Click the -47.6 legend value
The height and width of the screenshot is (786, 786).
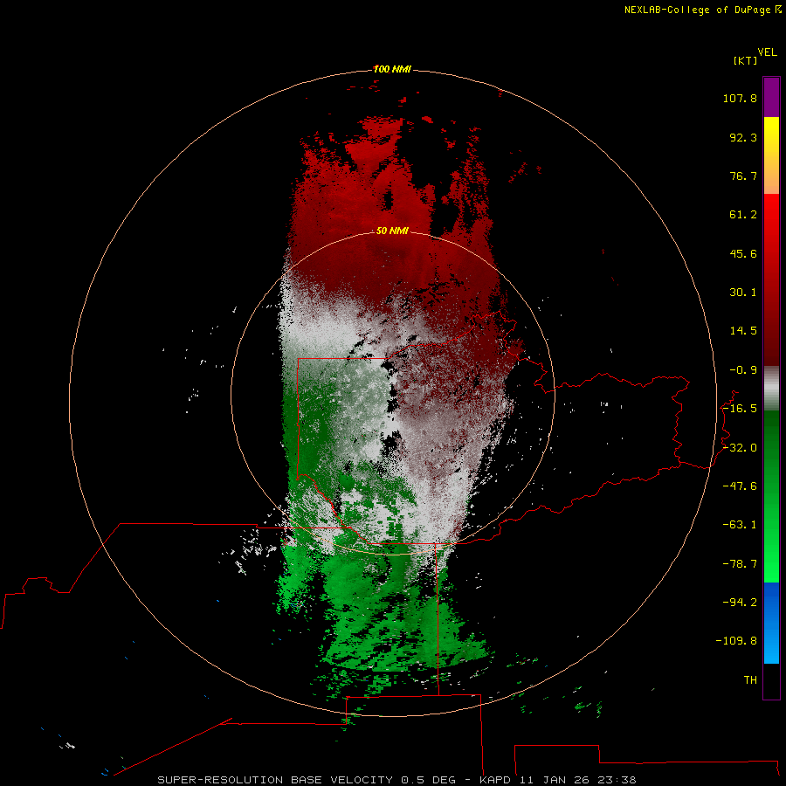tap(740, 486)
